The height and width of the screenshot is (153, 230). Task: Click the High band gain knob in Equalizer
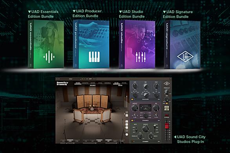(x=156, y=86)
